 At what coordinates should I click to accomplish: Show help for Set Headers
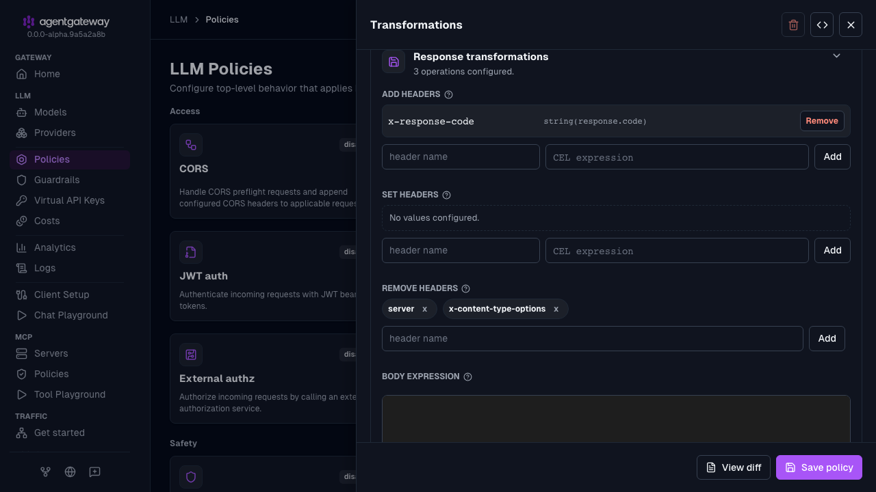point(446,195)
